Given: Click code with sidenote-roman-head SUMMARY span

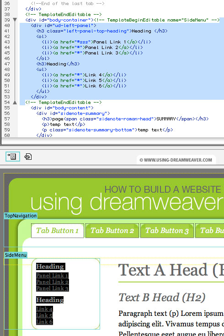Looking at the screenshot, I should click(125, 119).
